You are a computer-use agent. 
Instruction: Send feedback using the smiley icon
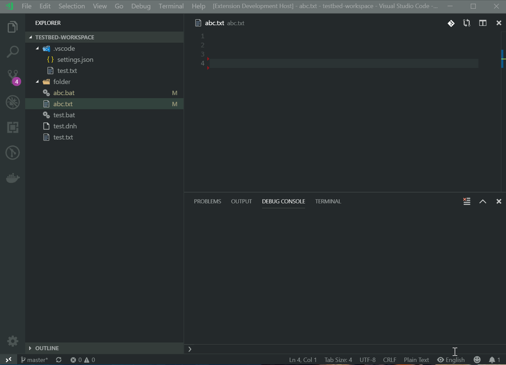[477, 359]
